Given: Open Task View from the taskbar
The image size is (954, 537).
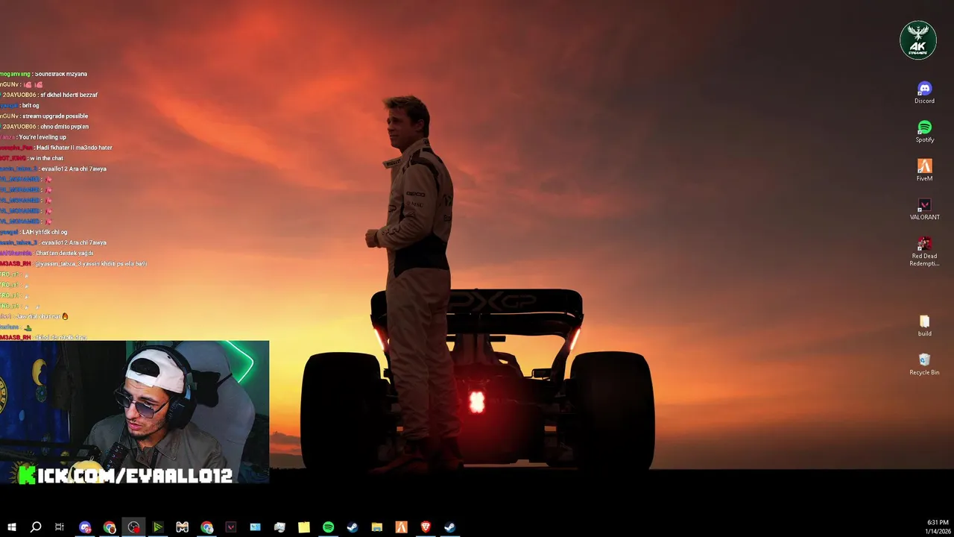Looking at the screenshot, I should click(x=60, y=527).
